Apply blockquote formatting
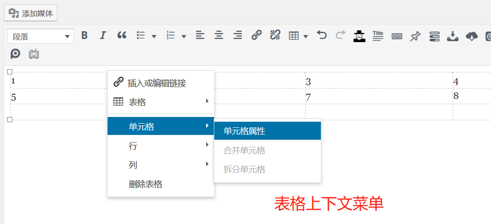 pyautogui.click(x=122, y=36)
